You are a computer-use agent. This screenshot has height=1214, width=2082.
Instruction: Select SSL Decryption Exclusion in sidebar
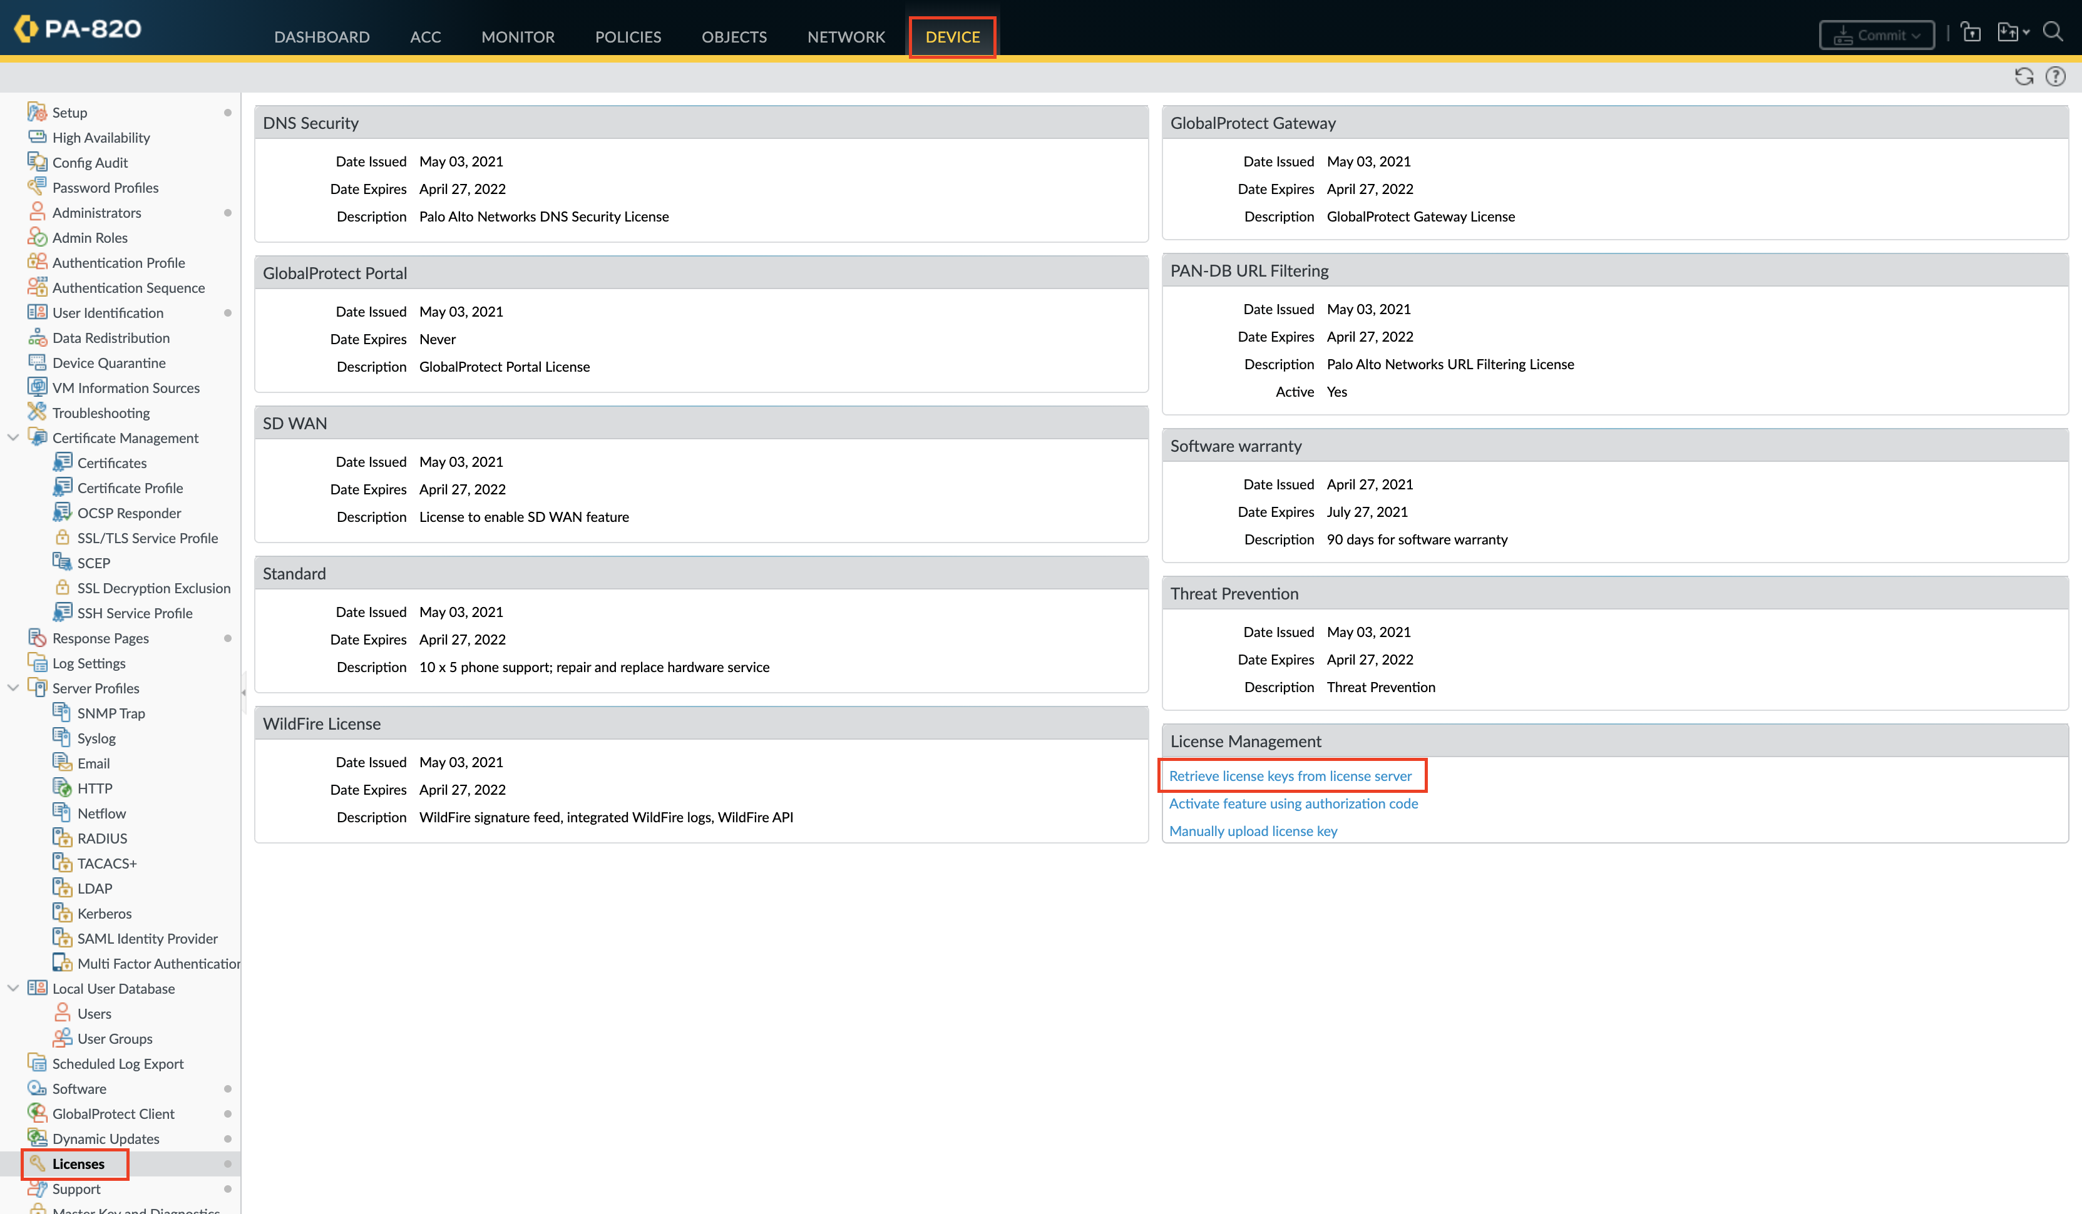[x=153, y=588]
